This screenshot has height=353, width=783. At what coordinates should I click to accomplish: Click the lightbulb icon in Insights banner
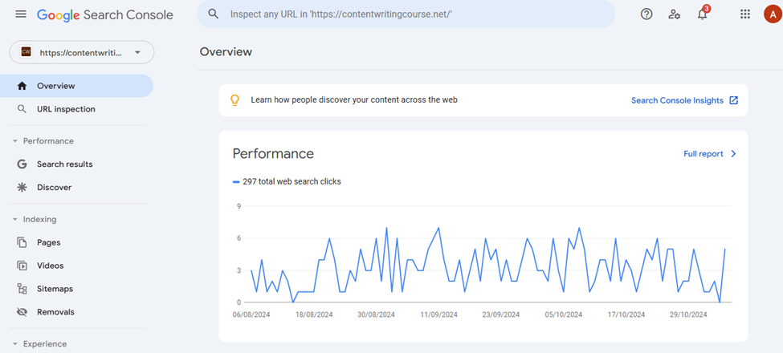(234, 100)
